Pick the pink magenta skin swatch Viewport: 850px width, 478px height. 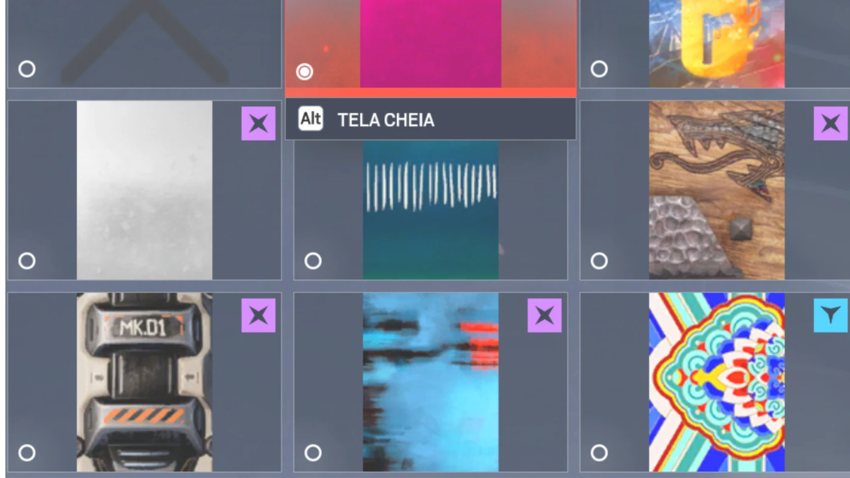pos(430,44)
